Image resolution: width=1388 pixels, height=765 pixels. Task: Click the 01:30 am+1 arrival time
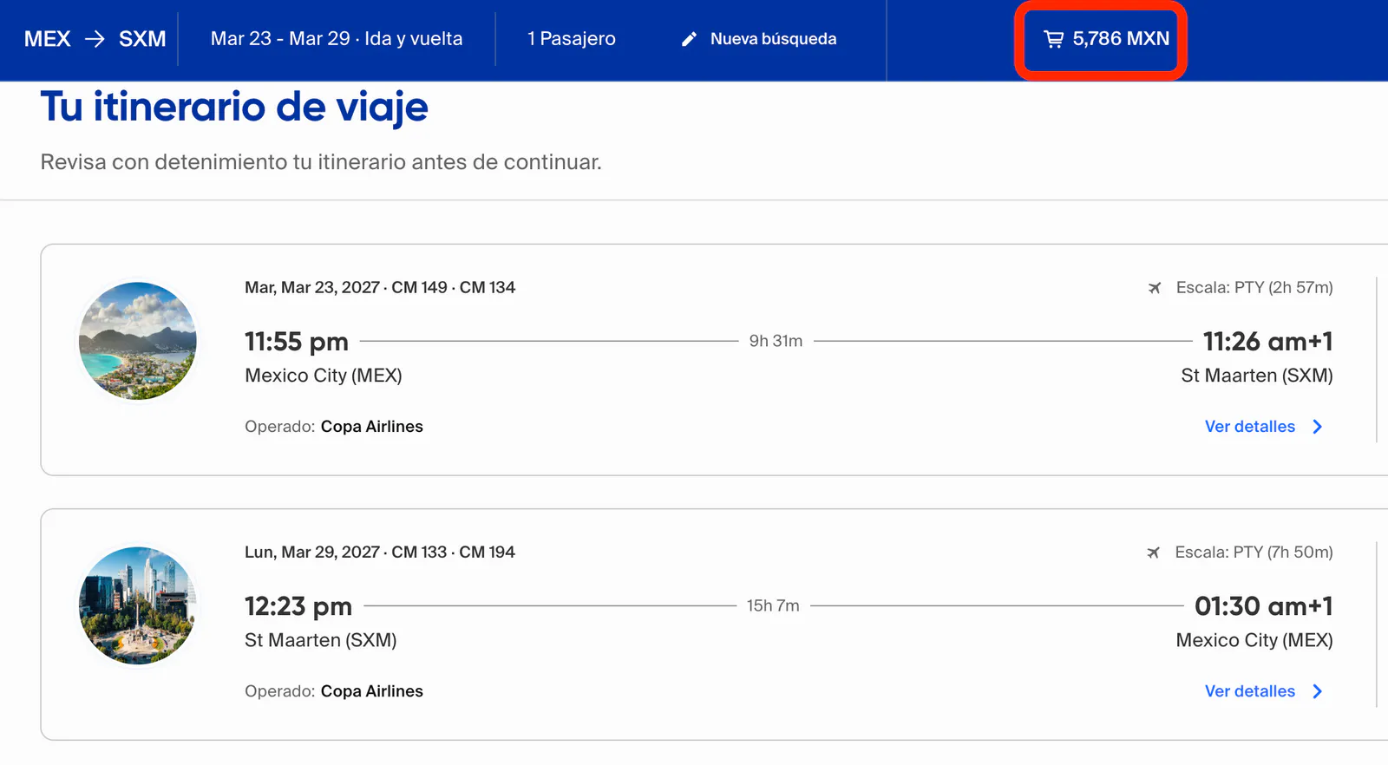(x=1264, y=606)
